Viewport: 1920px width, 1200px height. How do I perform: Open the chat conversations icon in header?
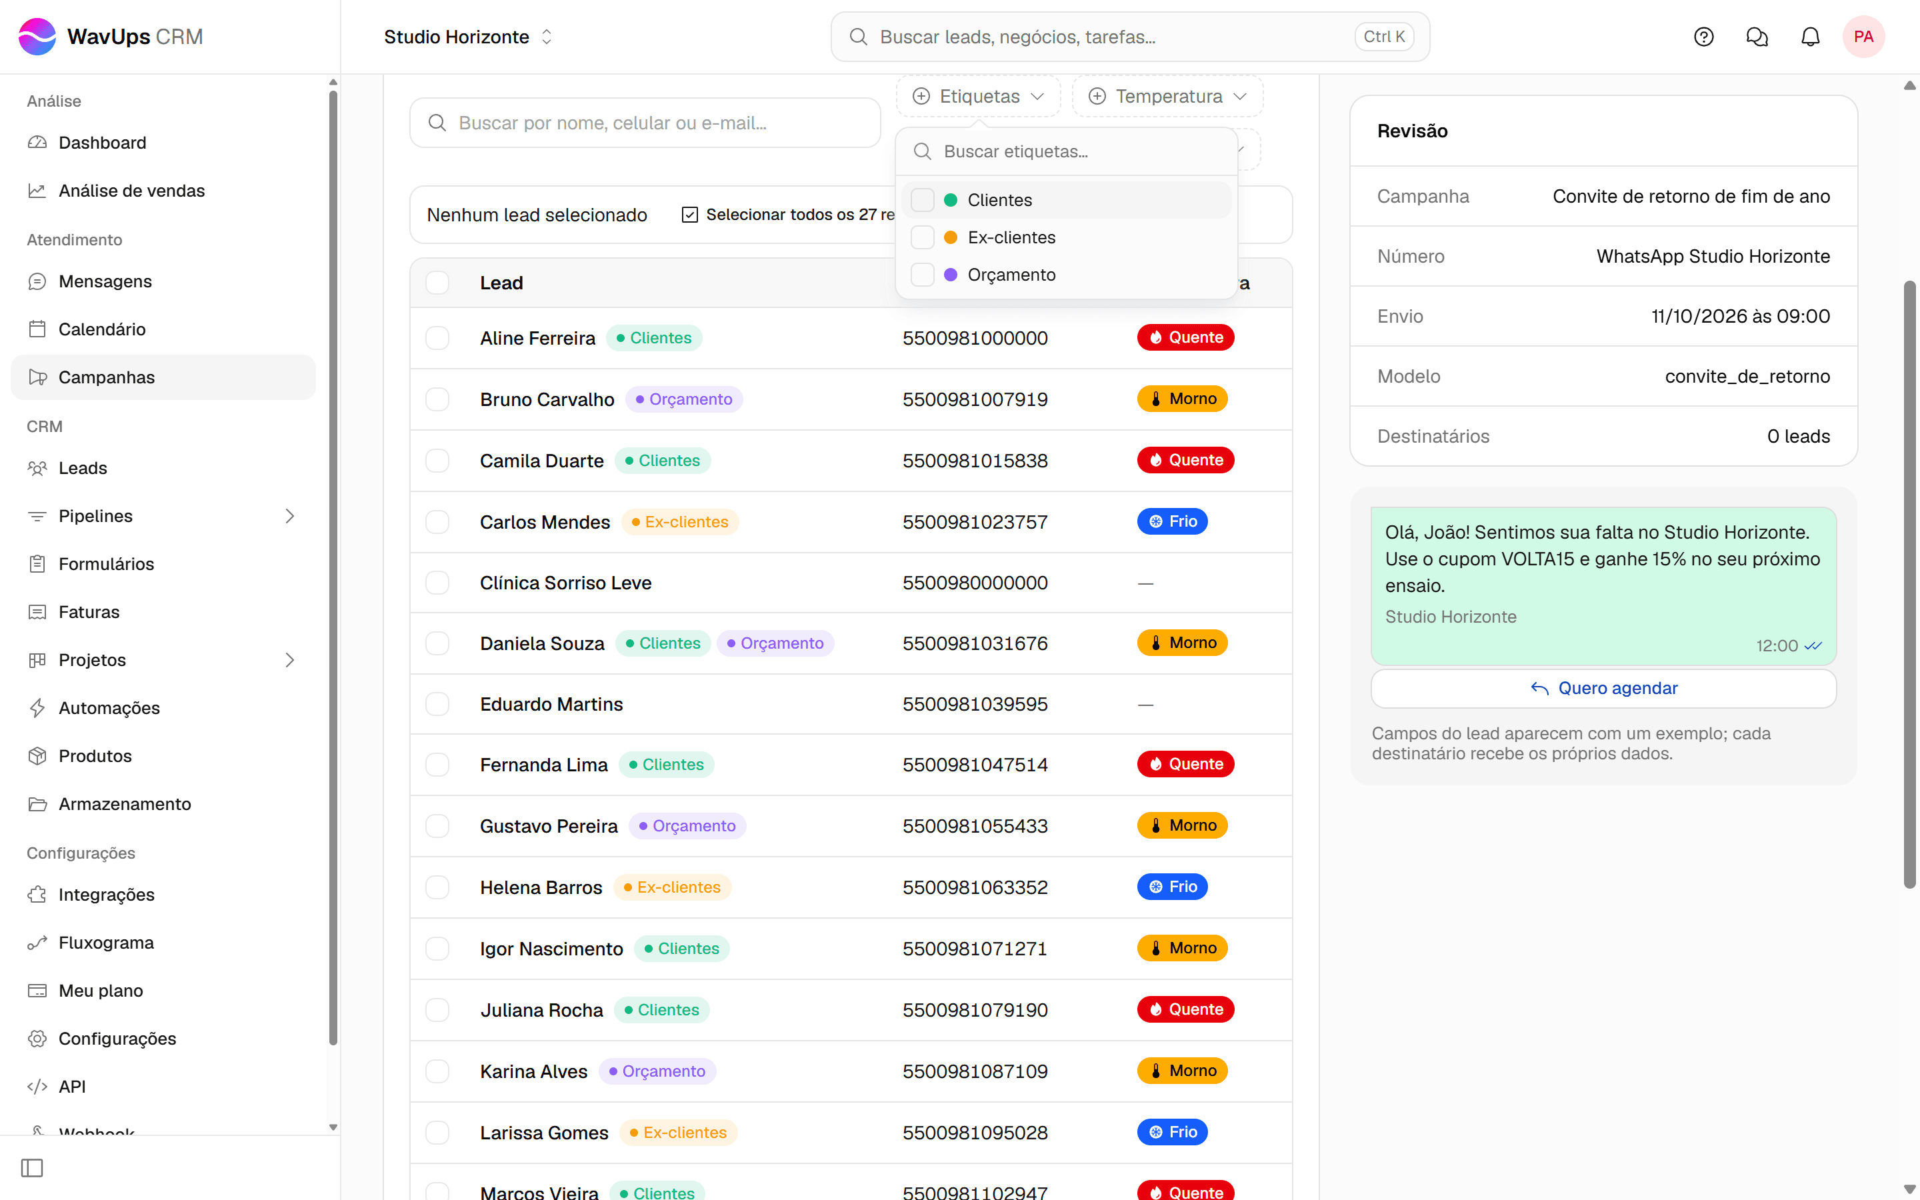(1757, 37)
